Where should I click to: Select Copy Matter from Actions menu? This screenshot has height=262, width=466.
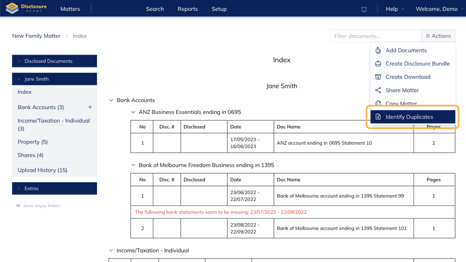click(401, 104)
